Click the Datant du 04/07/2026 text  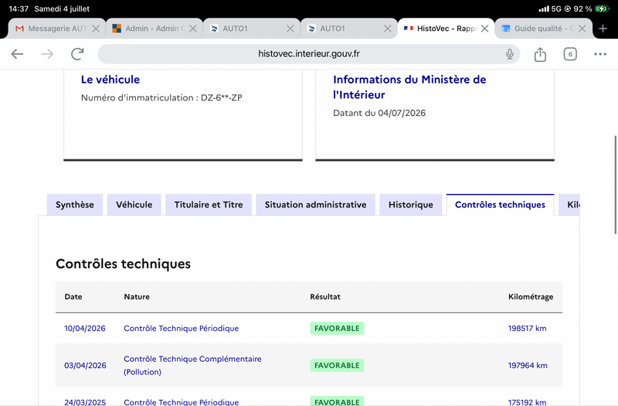(x=379, y=113)
